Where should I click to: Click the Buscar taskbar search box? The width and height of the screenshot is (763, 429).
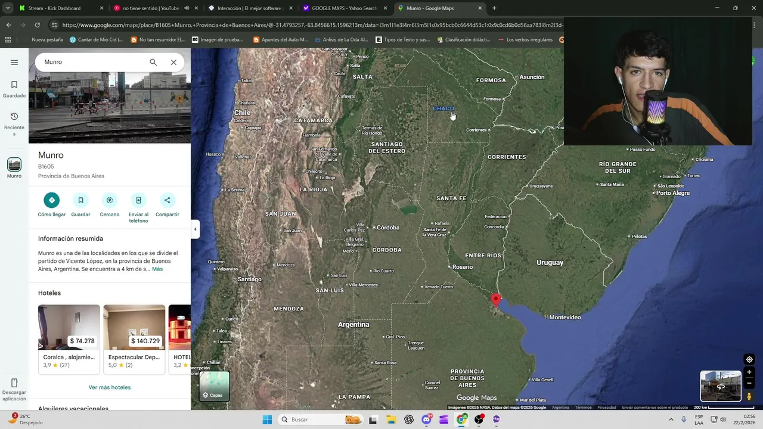[x=320, y=419]
